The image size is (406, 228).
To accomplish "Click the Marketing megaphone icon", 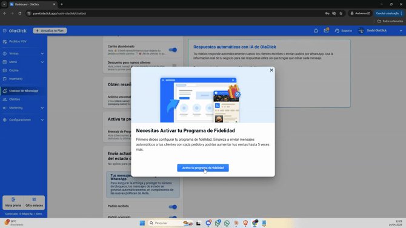I will (5, 108).
